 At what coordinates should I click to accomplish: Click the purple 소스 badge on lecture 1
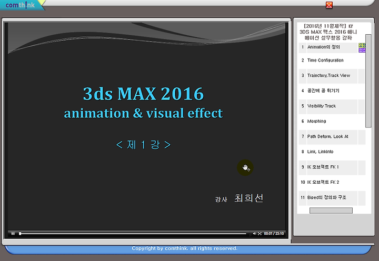pyautogui.click(x=362, y=50)
